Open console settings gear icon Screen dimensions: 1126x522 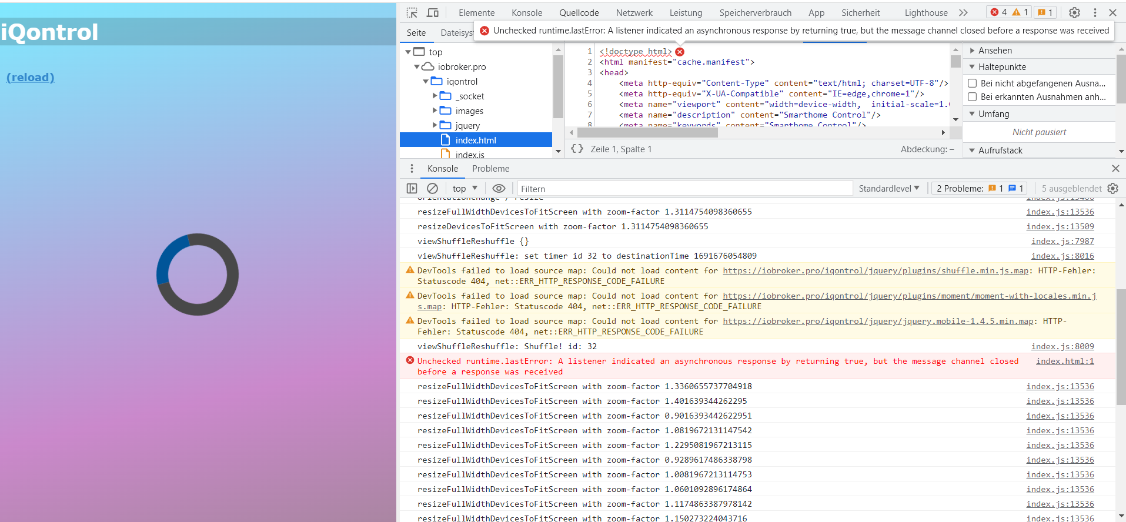1112,189
